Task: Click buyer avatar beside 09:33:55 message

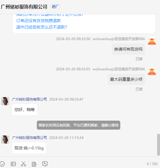Action: coord(152,71)
